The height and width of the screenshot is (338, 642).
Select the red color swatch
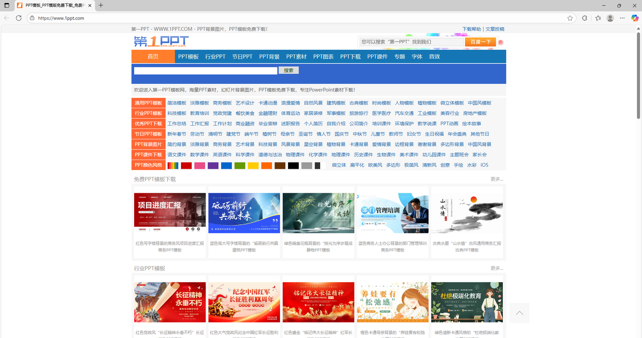coord(186,166)
